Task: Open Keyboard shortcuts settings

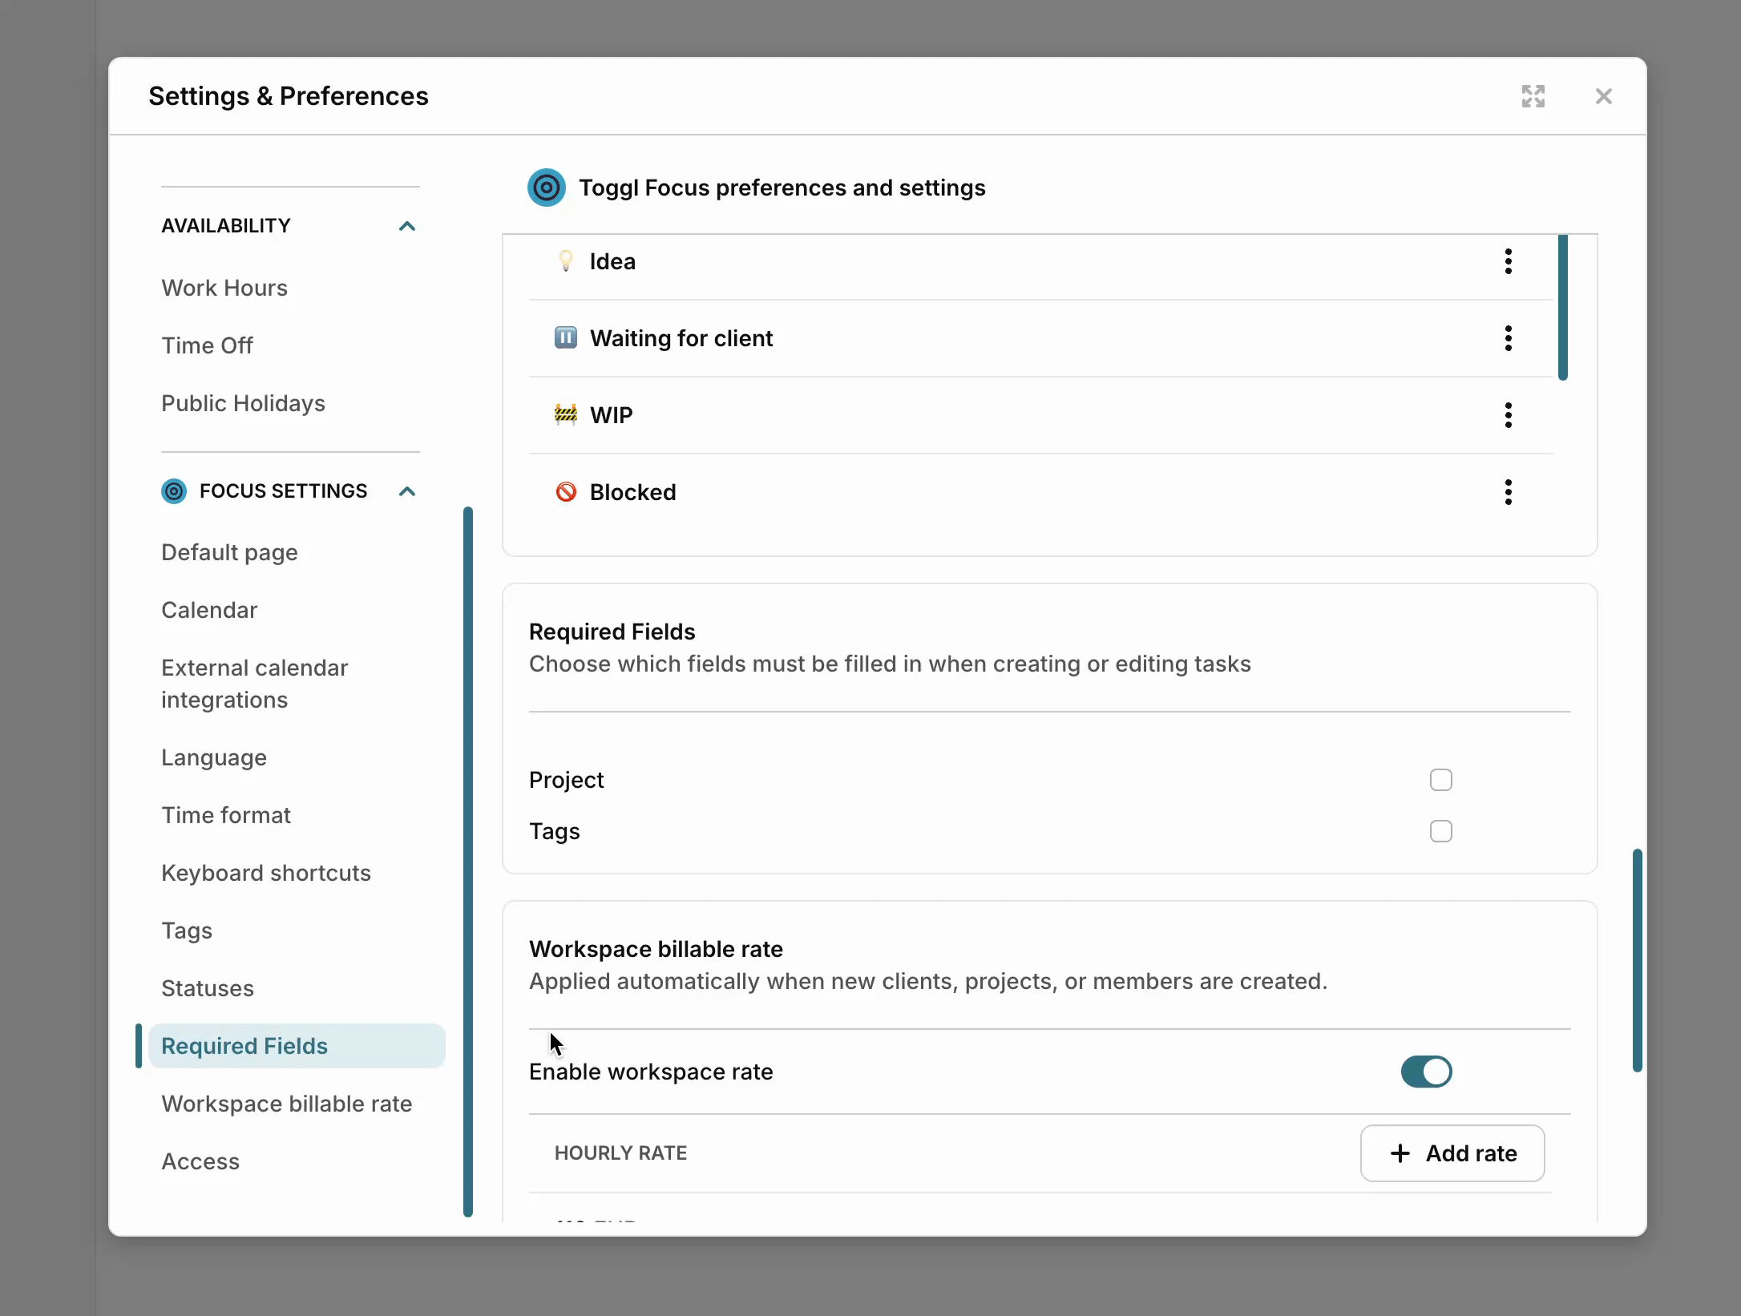Action: point(265,873)
